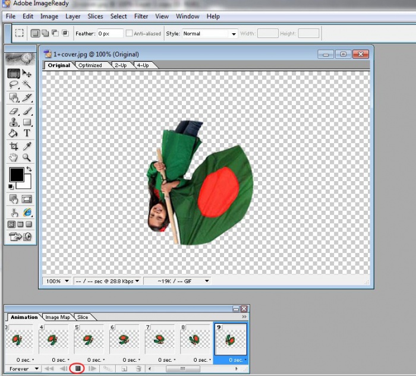Select the Lasso tool

pyautogui.click(x=14, y=85)
